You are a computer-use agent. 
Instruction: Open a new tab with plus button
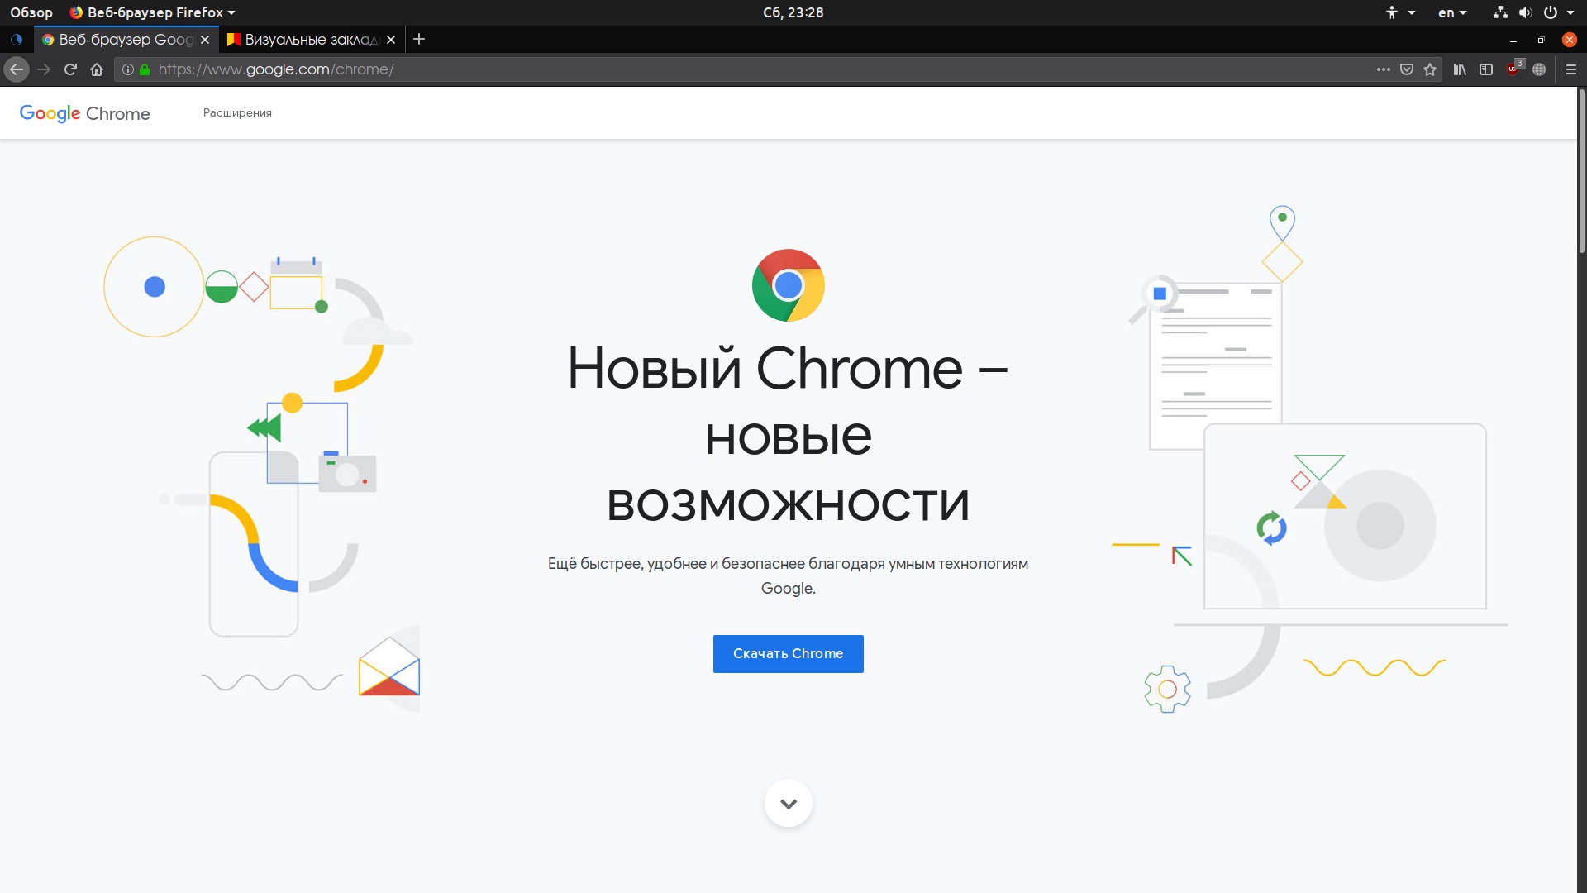click(419, 39)
